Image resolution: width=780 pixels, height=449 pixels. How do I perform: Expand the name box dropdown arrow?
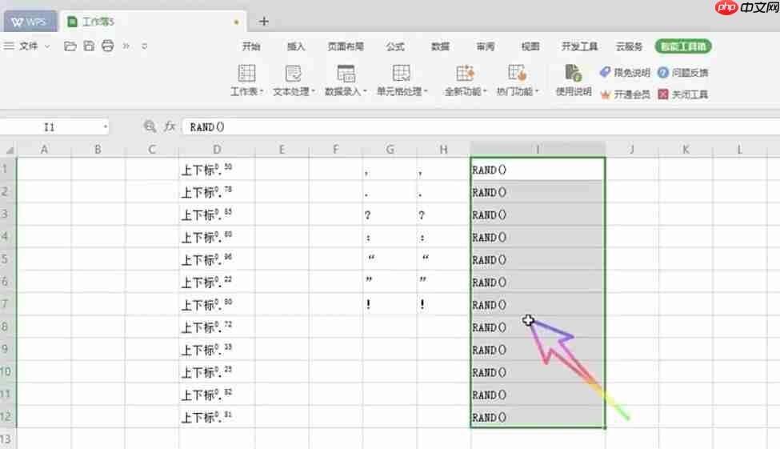105,127
